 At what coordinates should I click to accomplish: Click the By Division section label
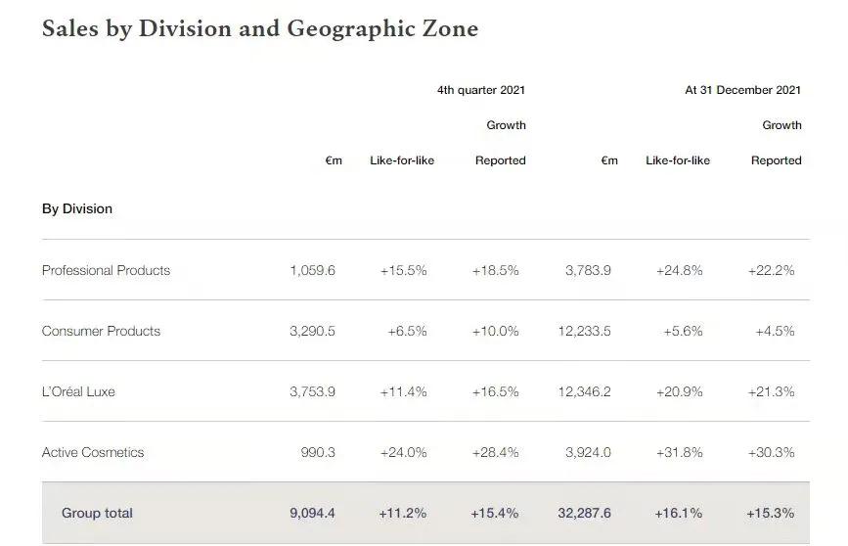(77, 208)
